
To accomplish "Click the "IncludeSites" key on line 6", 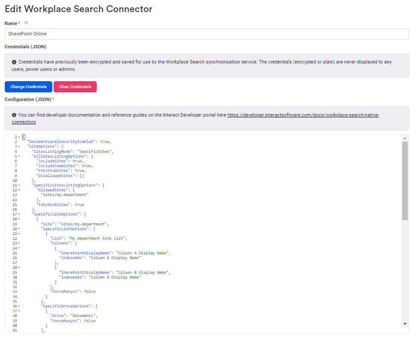I will point(53,161).
